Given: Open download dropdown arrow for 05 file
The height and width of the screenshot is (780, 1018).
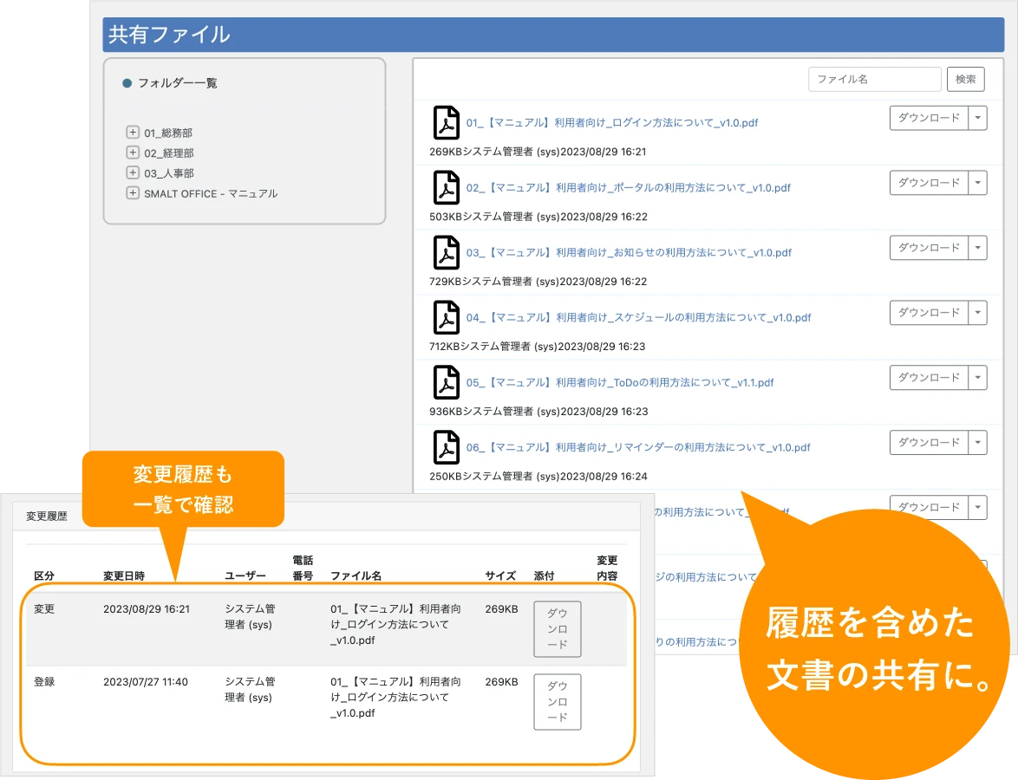Looking at the screenshot, I should 977,378.
